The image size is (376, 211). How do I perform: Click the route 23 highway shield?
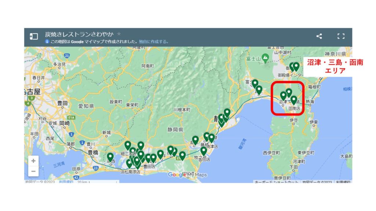coord(96,168)
